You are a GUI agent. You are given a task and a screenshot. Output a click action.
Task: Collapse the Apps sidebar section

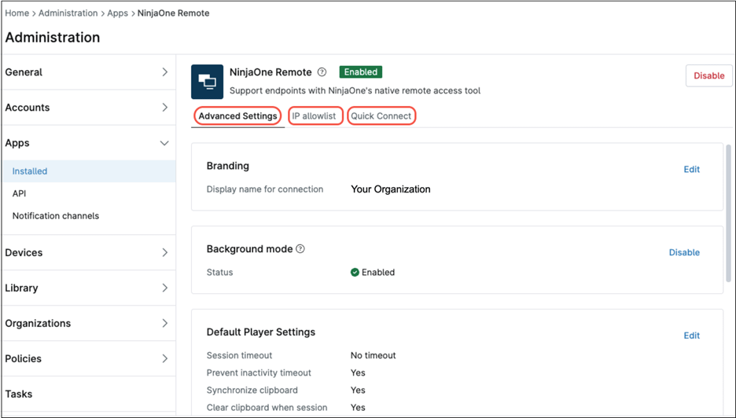164,143
